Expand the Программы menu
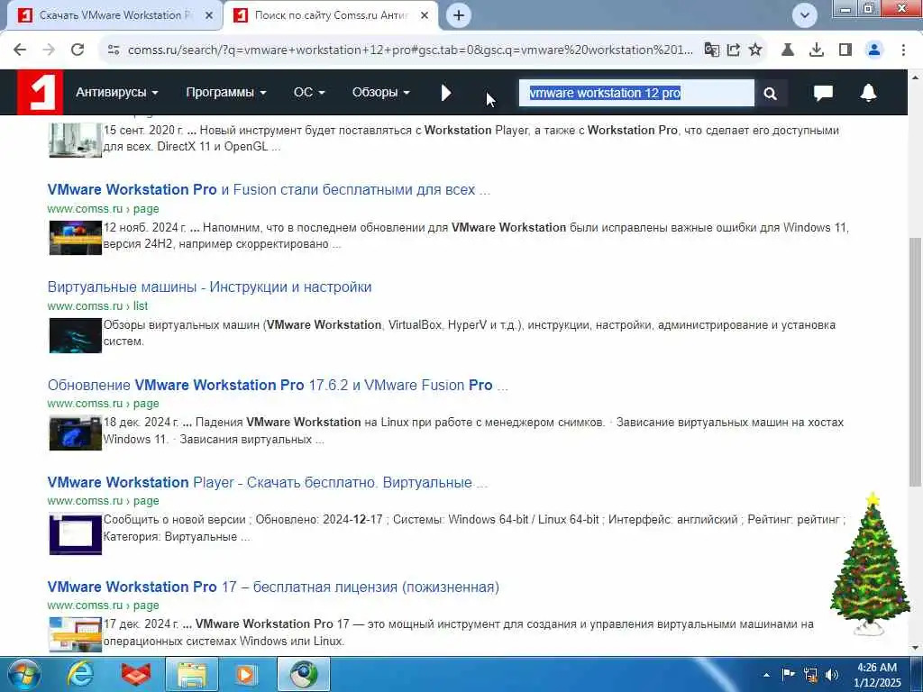923x692 pixels. (x=226, y=93)
